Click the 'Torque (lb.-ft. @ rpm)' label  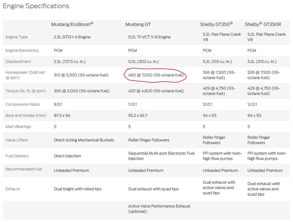pyautogui.click(x=25, y=91)
